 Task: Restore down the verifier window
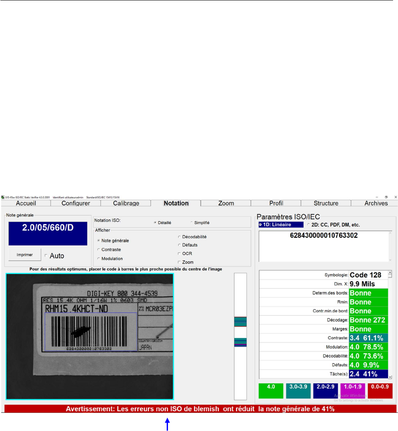[386, 197]
